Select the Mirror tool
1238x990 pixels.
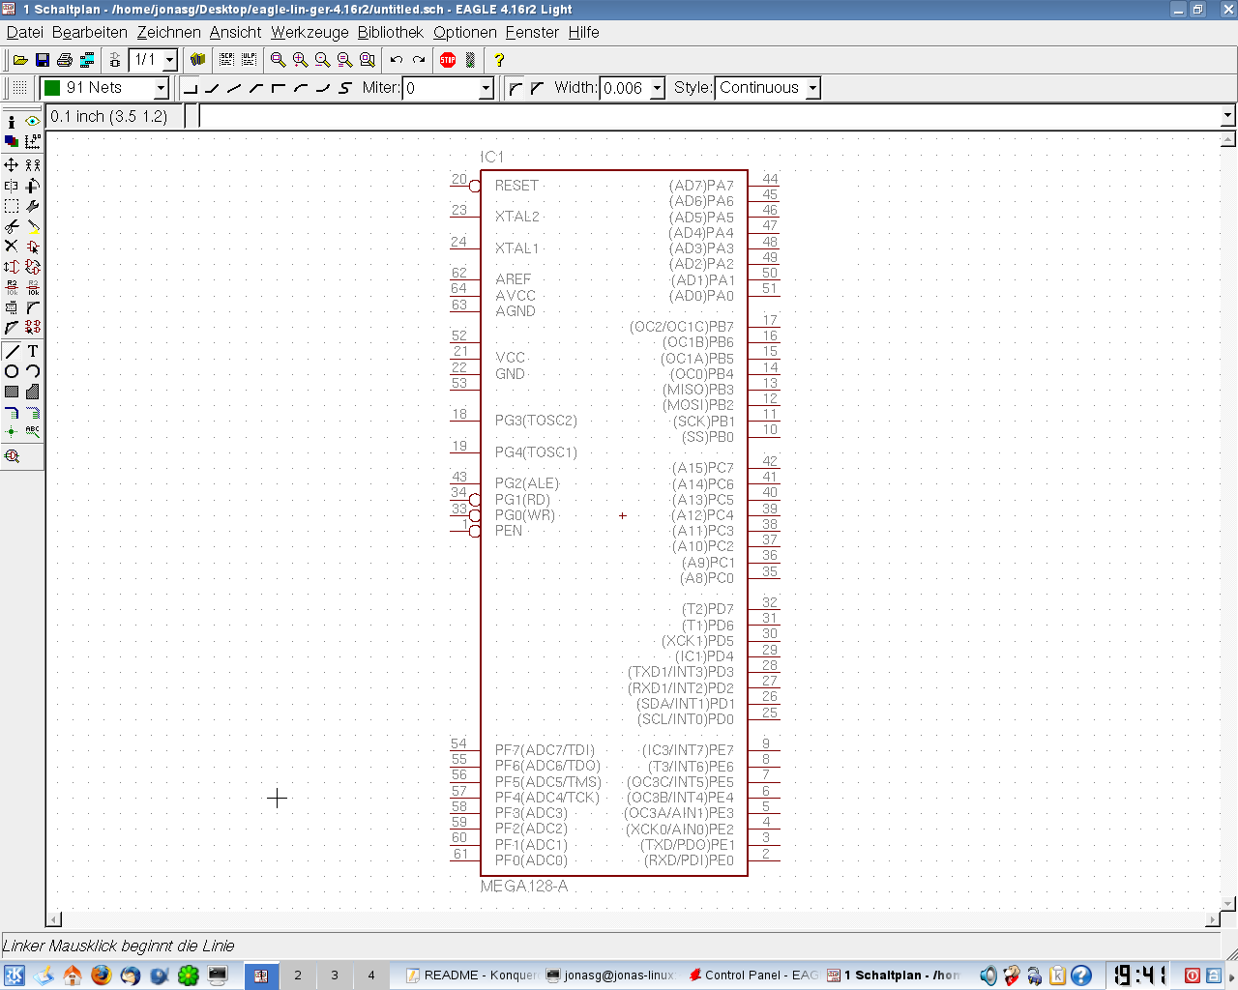[x=12, y=186]
